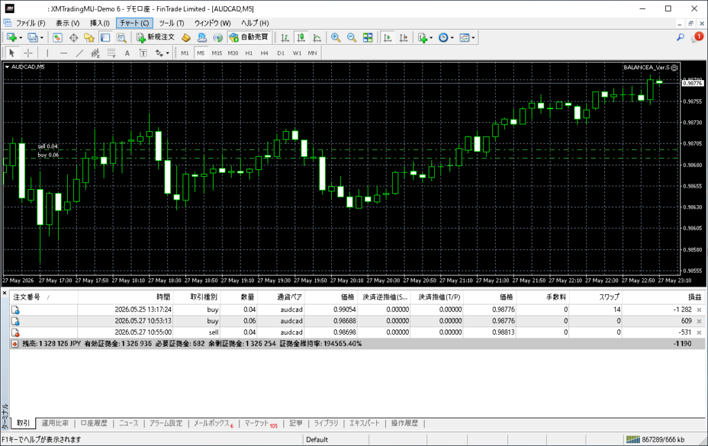Viewport: 708px width, 446px height.
Task: Select the trendline drawing tool
Action: point(80,53)
